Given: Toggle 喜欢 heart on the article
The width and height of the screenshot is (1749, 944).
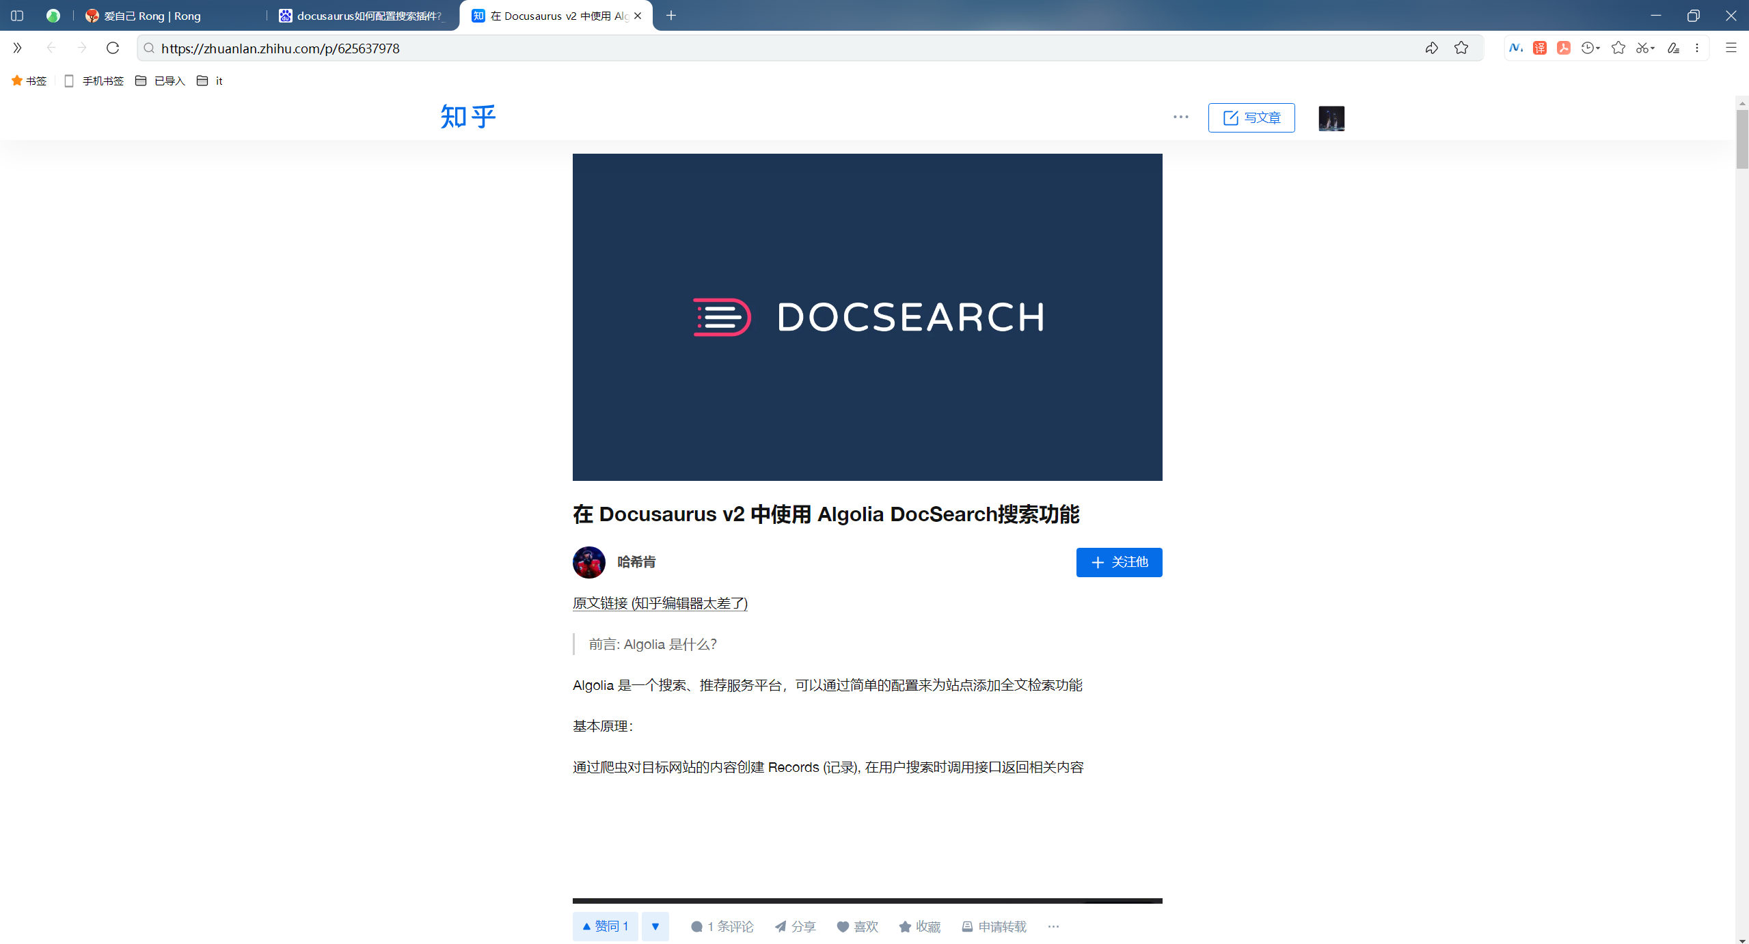Looking at the screenshot, I should tap(857, 926).
